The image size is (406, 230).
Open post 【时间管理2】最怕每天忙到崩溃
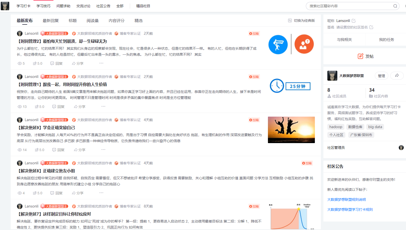pos(62,41)
